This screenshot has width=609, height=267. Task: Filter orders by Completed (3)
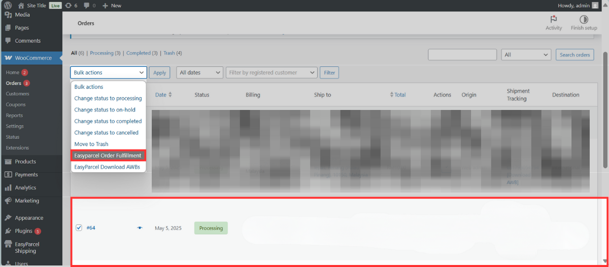point(142,53)
